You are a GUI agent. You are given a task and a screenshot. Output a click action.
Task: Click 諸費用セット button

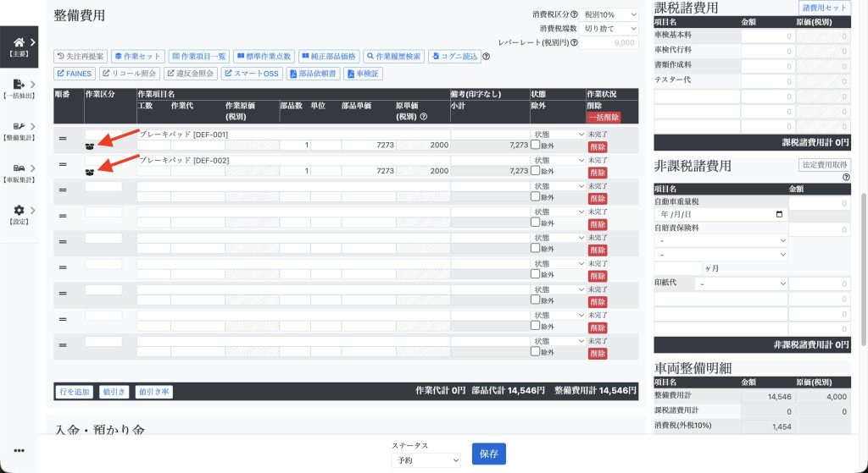pos(824,8)
